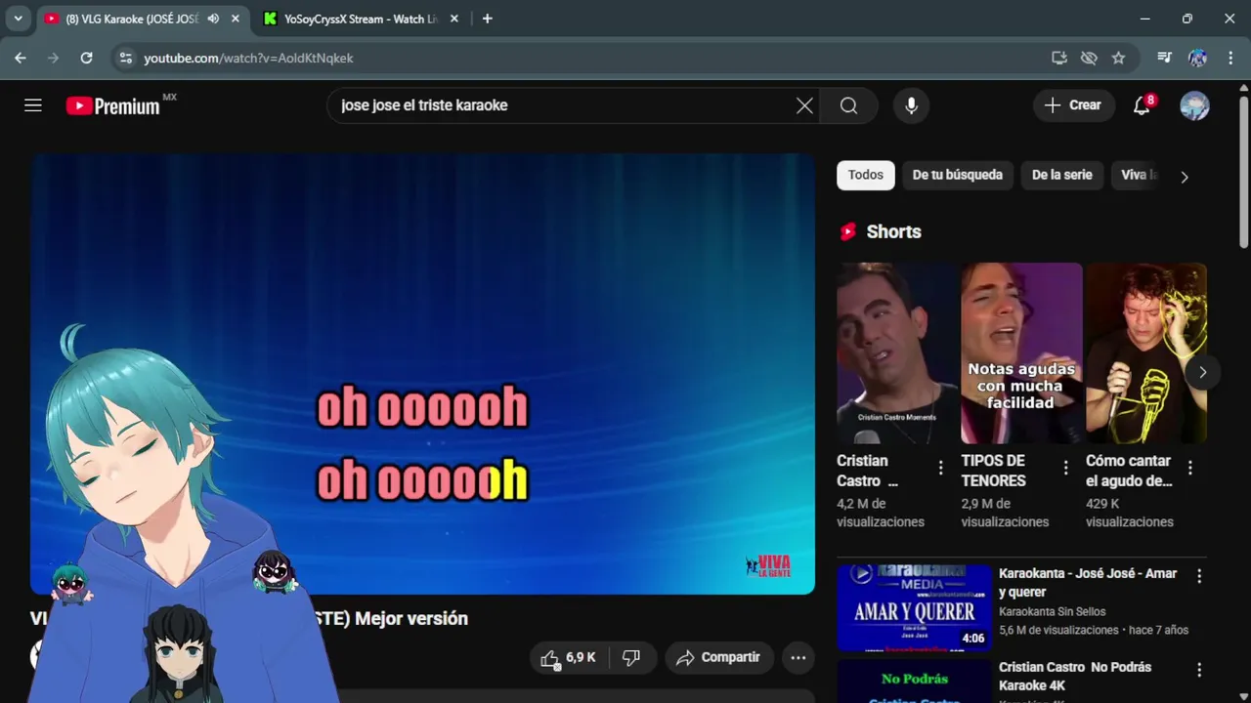Clear the search box with X
The image size is (1251, 703).
pos(804,105)
